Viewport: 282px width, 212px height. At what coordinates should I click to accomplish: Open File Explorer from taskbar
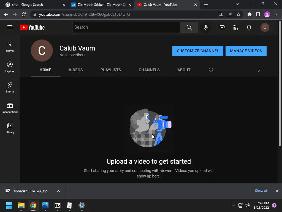21,205
